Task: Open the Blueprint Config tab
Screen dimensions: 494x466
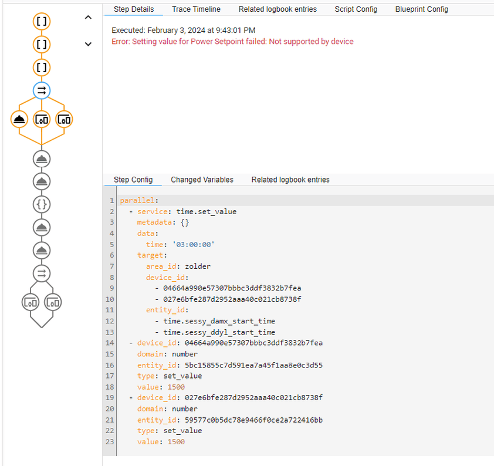Action: (421, 9)
